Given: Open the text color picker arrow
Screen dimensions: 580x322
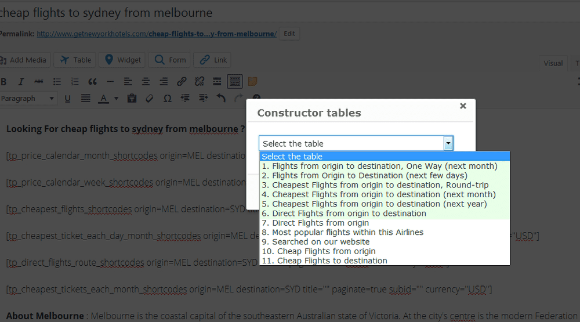Looking at the screenshot, I should pos(116,99).
